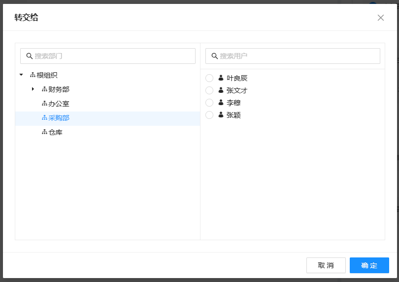Click the department icon next to 财务部
Image resolution: width=399 pixels, height=282 pixels.
click(x=44, y=89)
